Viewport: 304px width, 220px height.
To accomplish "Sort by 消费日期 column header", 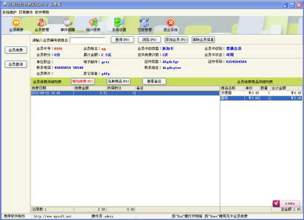I will pos(52,88).
